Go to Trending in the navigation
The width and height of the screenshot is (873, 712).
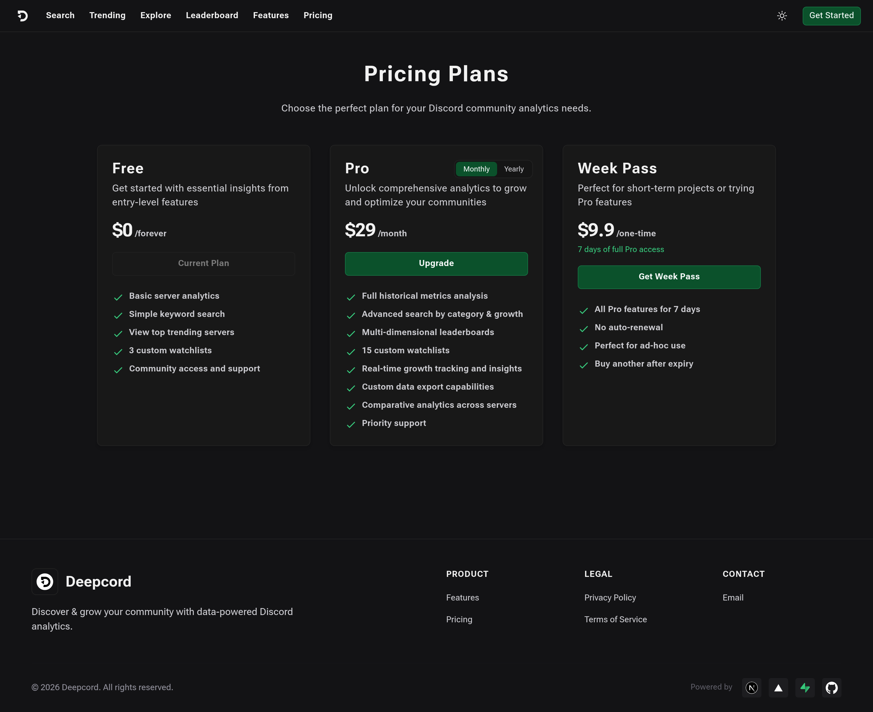[108, 15]
